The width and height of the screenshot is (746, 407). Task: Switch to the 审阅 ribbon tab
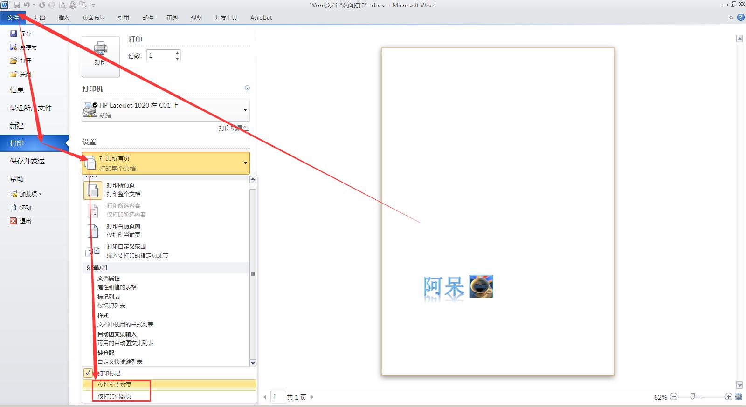pos(172,18)
